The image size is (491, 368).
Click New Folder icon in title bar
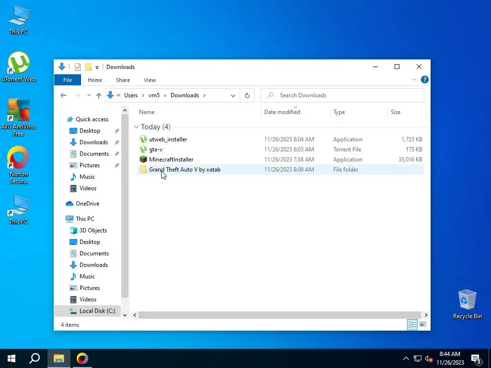click(x=88, y=67)
